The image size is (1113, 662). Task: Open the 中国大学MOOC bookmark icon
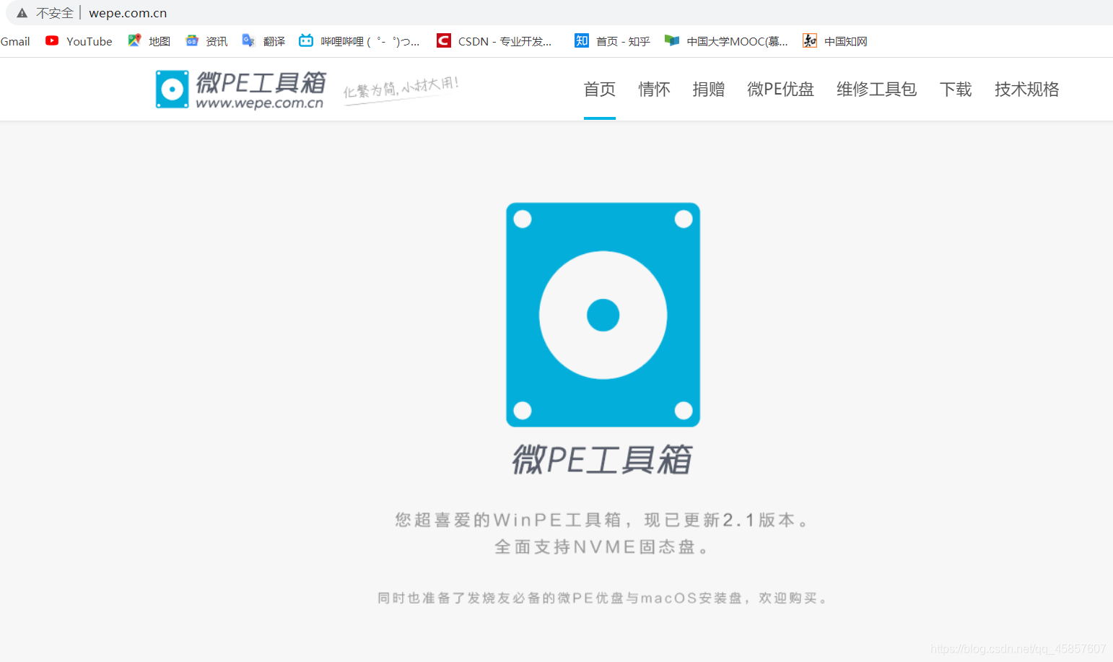tap(672, 40)
